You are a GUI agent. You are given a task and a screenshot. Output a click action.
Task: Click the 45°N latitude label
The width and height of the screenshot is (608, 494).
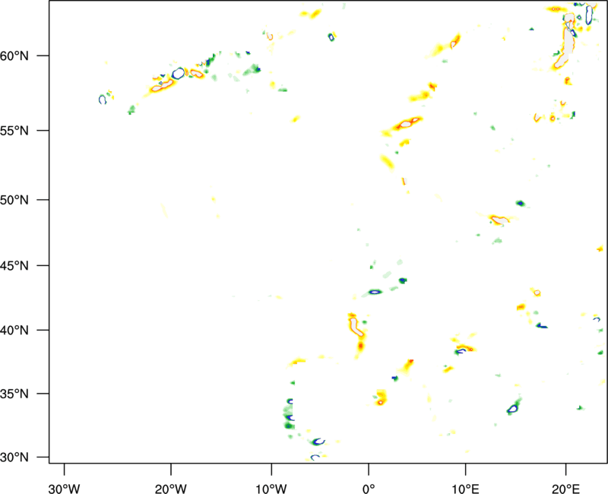14,266
